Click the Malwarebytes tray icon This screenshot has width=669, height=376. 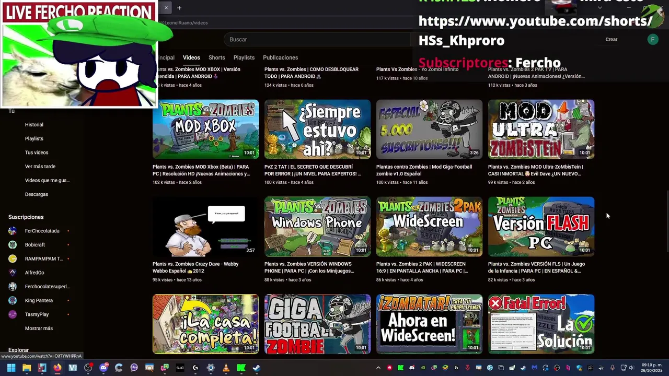point(534,368)
